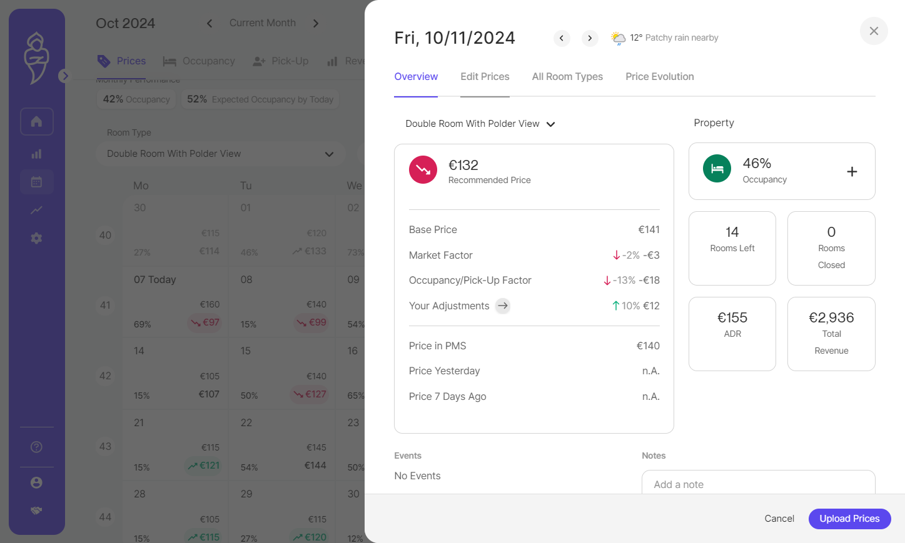Open the home dashboard in sidebar
This screenshot has height=543, width=905.
point(36,121)
